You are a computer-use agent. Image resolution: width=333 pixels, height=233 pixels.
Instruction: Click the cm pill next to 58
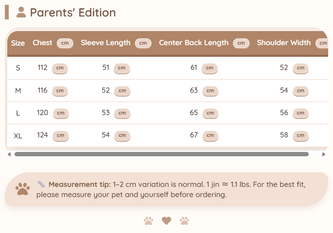coord(300,135)
